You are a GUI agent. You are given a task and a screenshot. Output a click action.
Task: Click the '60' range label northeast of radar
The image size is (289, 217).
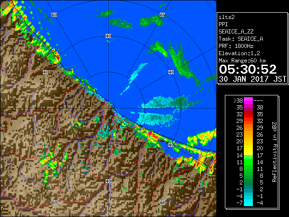click(x=163, y=14)
